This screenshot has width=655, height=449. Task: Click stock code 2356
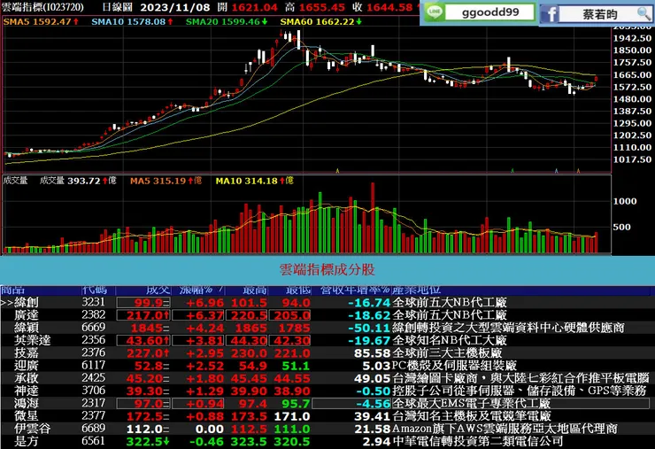point(94,340)
